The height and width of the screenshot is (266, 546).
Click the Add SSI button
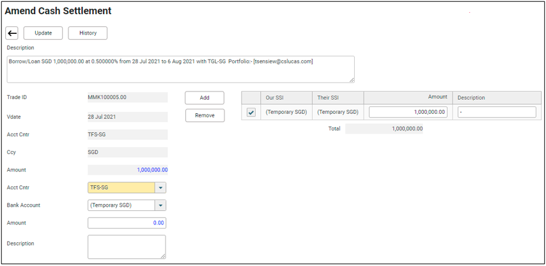click(205, 98)
